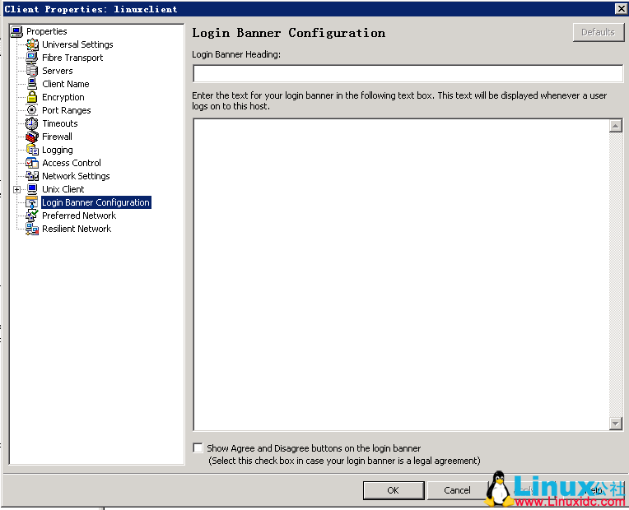Image resolution: width=629 pixels, height=510 pixels.
Task: Click the Universal Settings icon
Action: [x=32, y=44]
